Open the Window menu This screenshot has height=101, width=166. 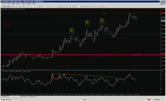(29, 4)
